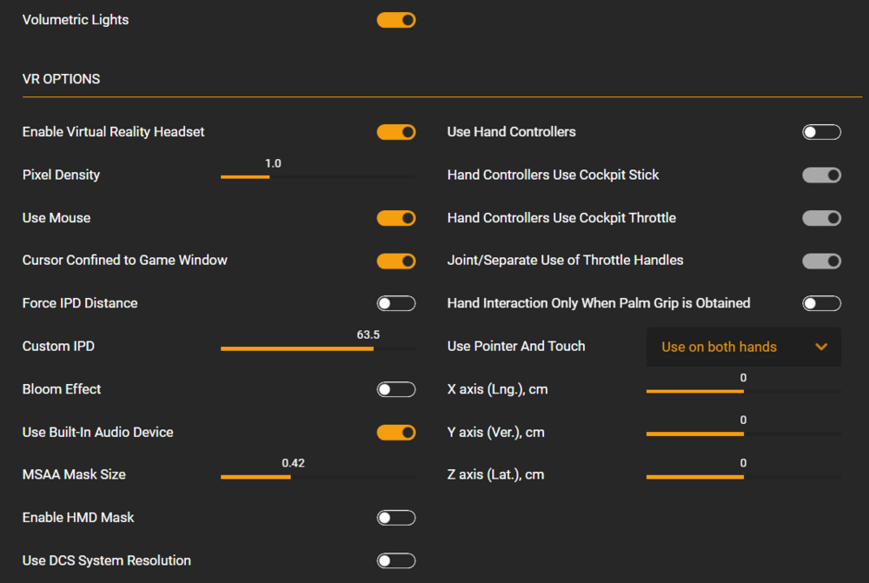Screen dimensions: 869x583
Task: Toggle Hand Controllers Use Cockpit Throttle
Action: click(x=821, y=218)
